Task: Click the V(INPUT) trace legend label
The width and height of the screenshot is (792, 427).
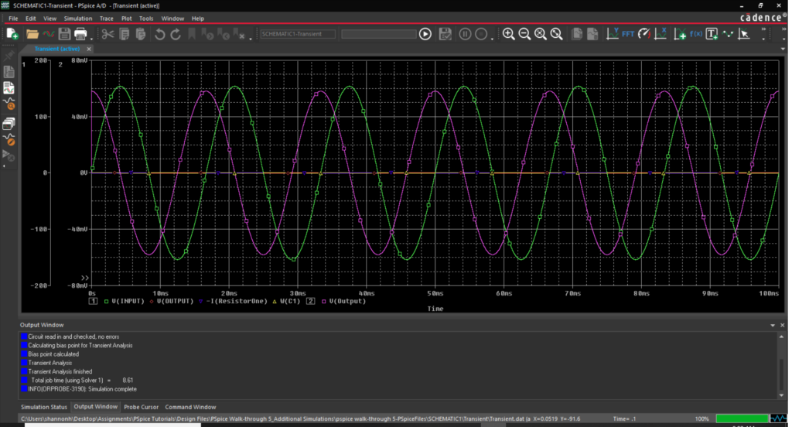Action: tap(128, 301)
